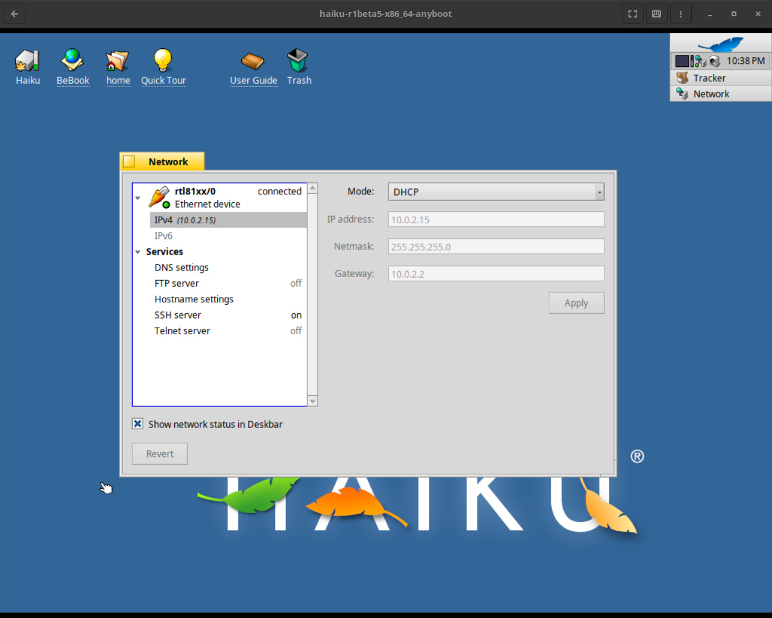Collapse the Services section
Viewport: 772px width, 618px height.
tap(138, 252)
